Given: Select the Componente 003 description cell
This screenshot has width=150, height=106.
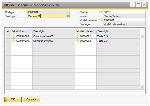Looking at the screenshot, I should pyautogui.click(x=54, y=36).
